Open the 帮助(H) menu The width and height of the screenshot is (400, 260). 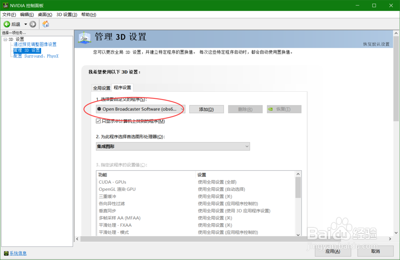[88, 14]
